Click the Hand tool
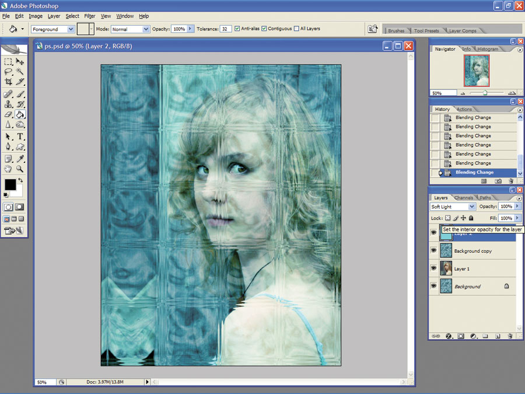 click(x=8, y=169)
